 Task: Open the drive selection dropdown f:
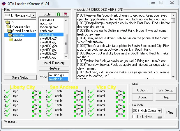(34, 15)
